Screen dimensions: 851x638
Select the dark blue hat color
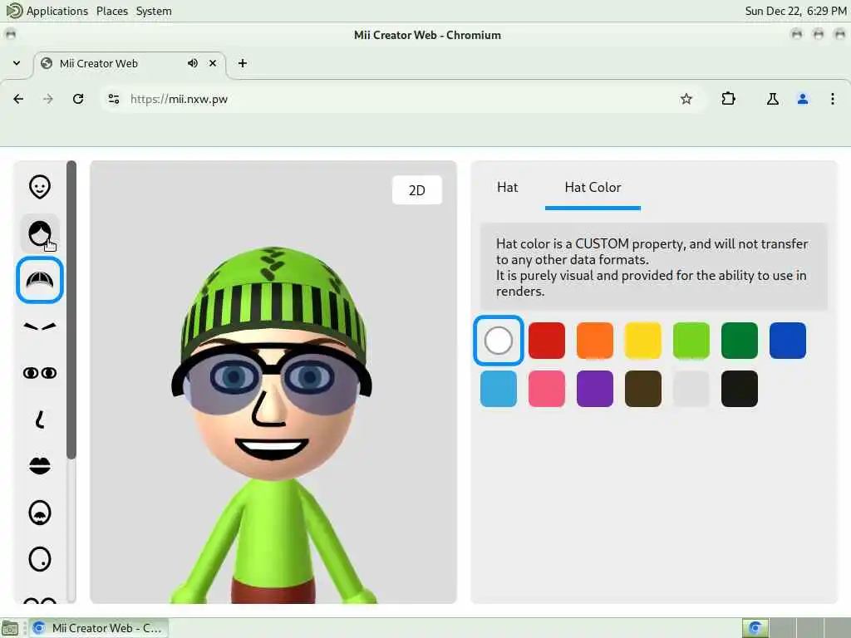click(x=788, y=341)
